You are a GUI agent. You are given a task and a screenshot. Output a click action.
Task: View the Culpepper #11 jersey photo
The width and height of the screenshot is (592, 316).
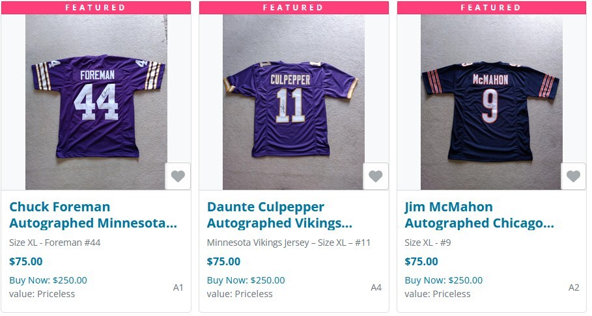tap(293, 101)
